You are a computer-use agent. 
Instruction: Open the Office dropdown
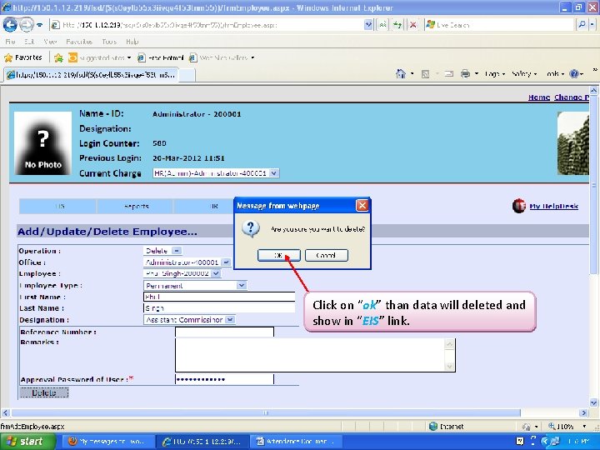pos(187,262)
